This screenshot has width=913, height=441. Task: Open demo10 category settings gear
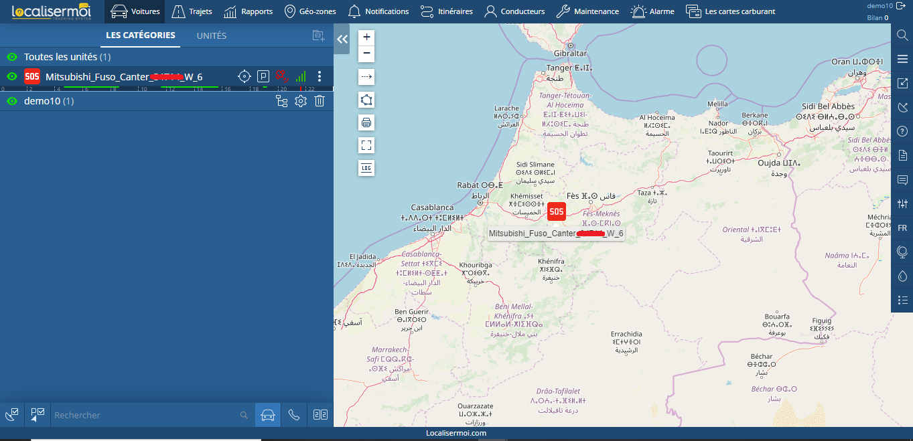click(301, 101)
